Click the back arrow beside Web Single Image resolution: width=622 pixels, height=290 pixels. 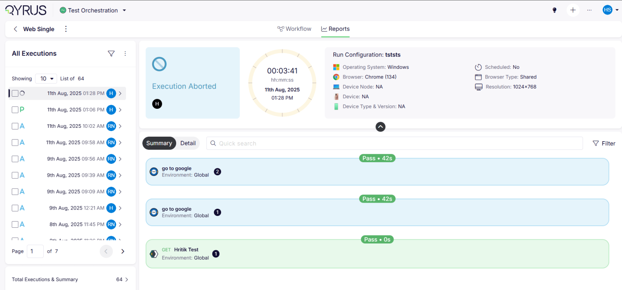15,29
